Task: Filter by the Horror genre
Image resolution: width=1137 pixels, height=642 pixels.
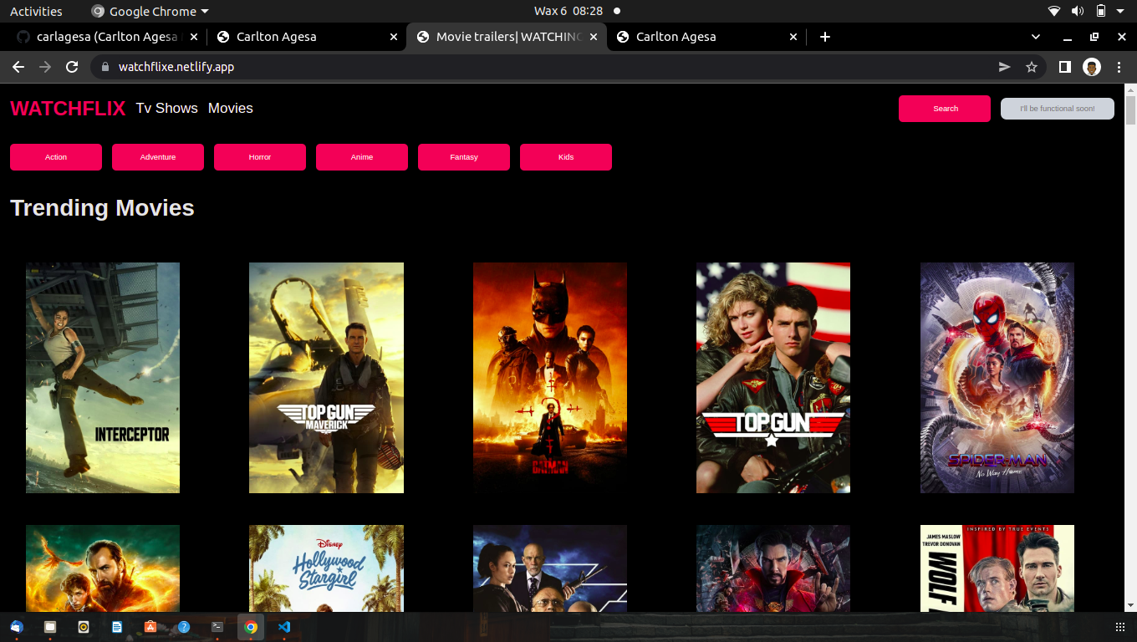Action: 260,157
